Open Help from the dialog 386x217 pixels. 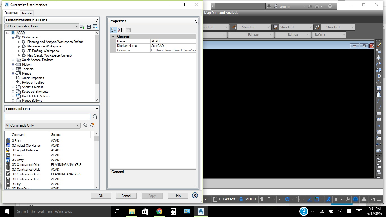point(178,196)
